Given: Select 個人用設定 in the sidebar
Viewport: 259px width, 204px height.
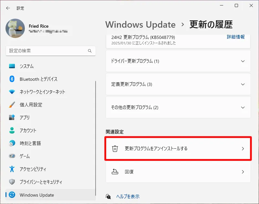Looking at the screenshot, I should 51,105.
